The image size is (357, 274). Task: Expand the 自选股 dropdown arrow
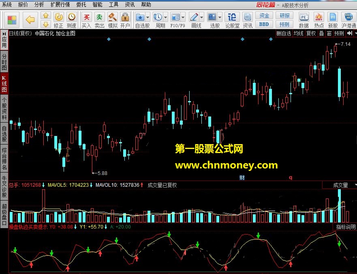coord(148,17)
